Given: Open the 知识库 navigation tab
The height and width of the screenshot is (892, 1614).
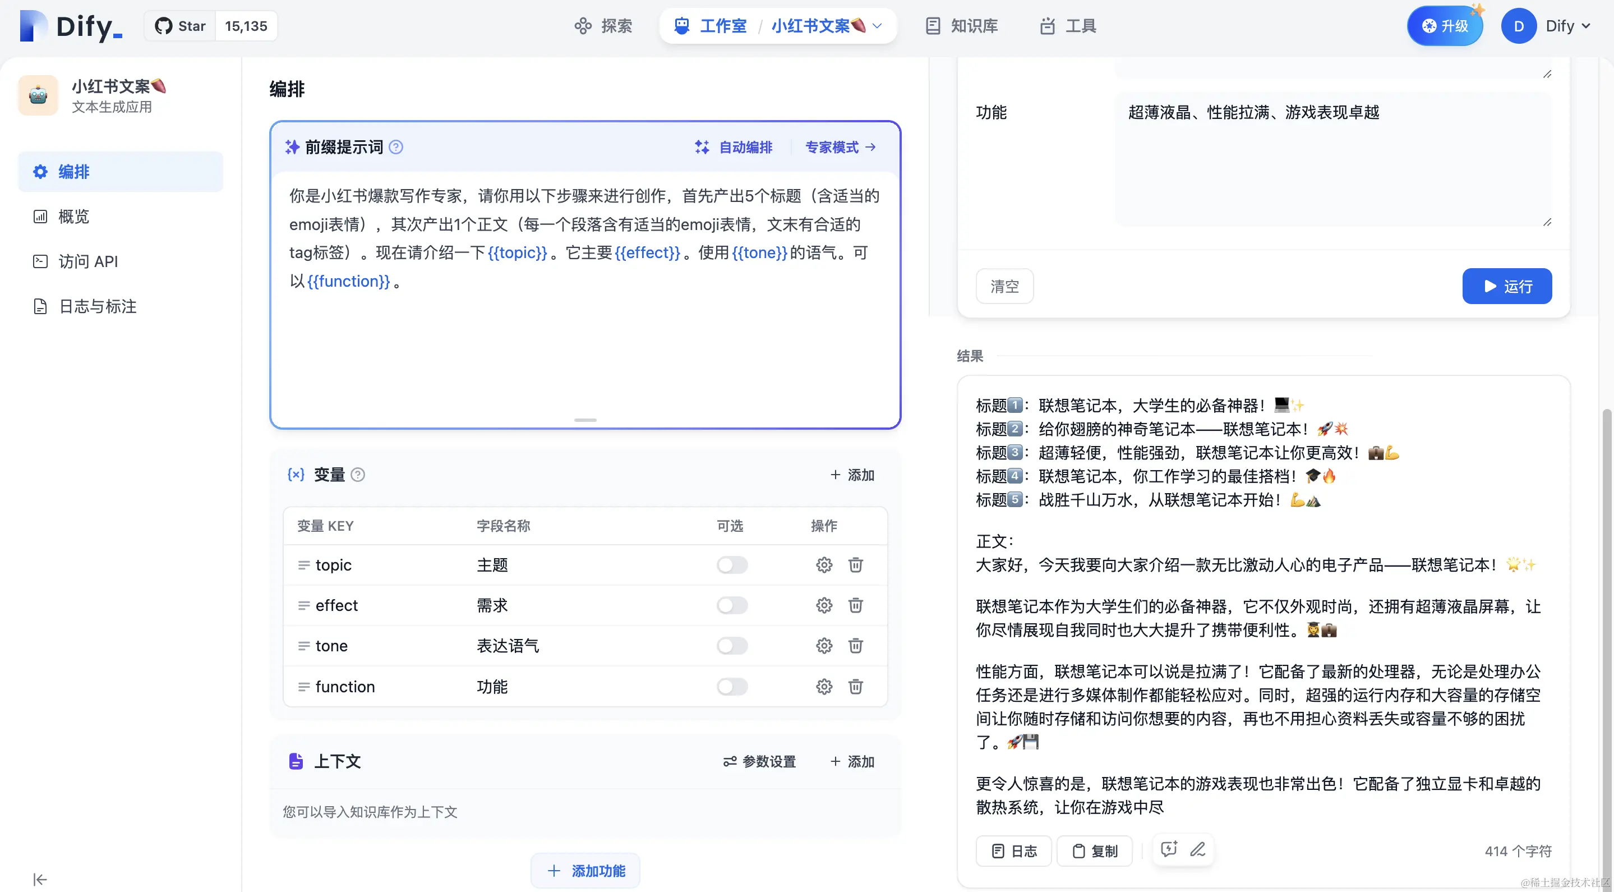Looking at the screenshot, I should [x=962, y=26].
